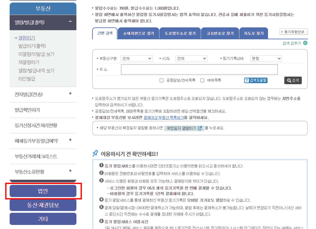The width and height of the screenshot is (316, 229).
Task: Enable the 공동담보/전세목록 checkbox
Action: pos(161,80)
